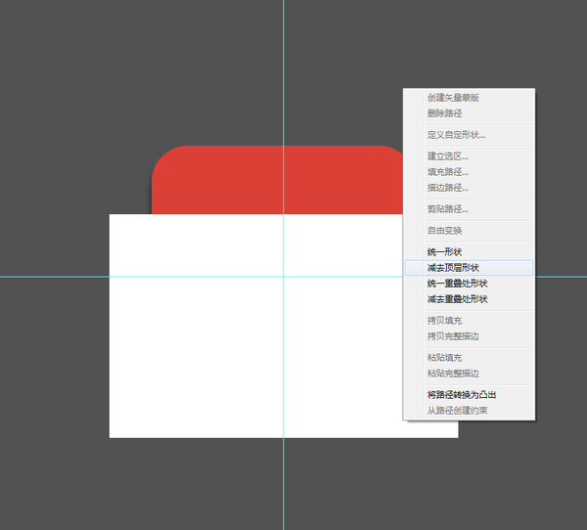Click 将路径转换为凸出 option
The height and width of the screenshot is (530, 587).
(x=462, y=395)
